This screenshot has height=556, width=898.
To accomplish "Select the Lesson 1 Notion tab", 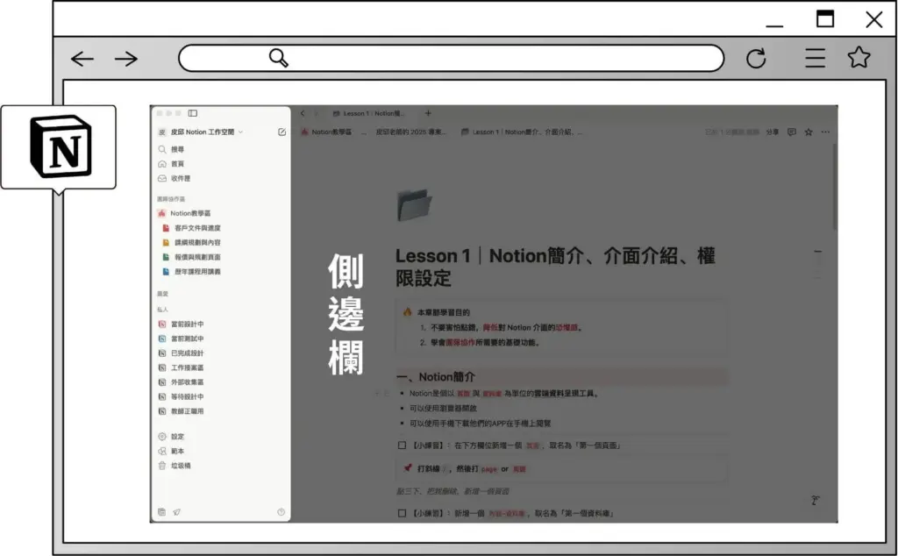I will pyautogui.click(x=369, y=113).
